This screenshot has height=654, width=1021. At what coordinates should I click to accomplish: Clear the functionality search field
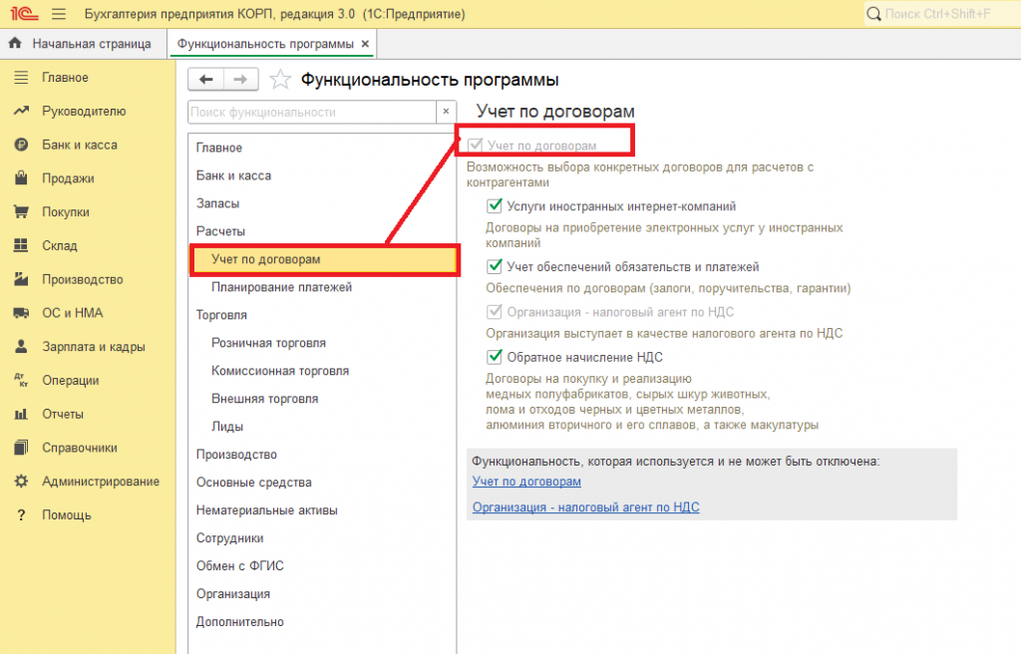(446, 112)
